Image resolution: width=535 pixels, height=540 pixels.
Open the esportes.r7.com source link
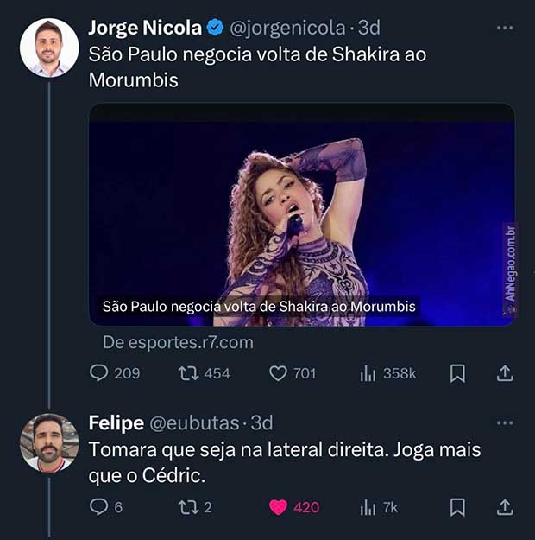click(178, 342)
